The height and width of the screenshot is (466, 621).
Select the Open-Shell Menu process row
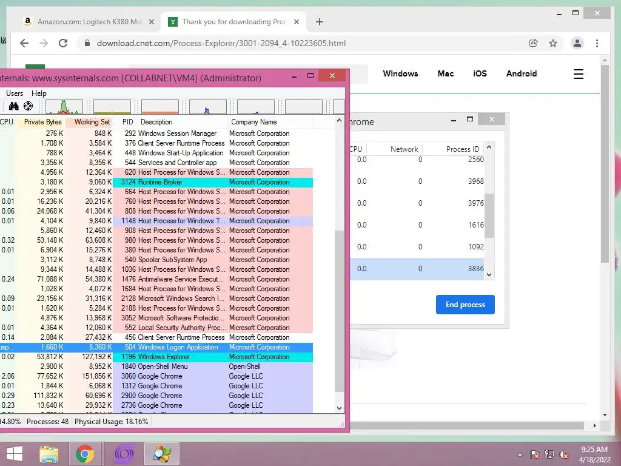click(156, 366)
